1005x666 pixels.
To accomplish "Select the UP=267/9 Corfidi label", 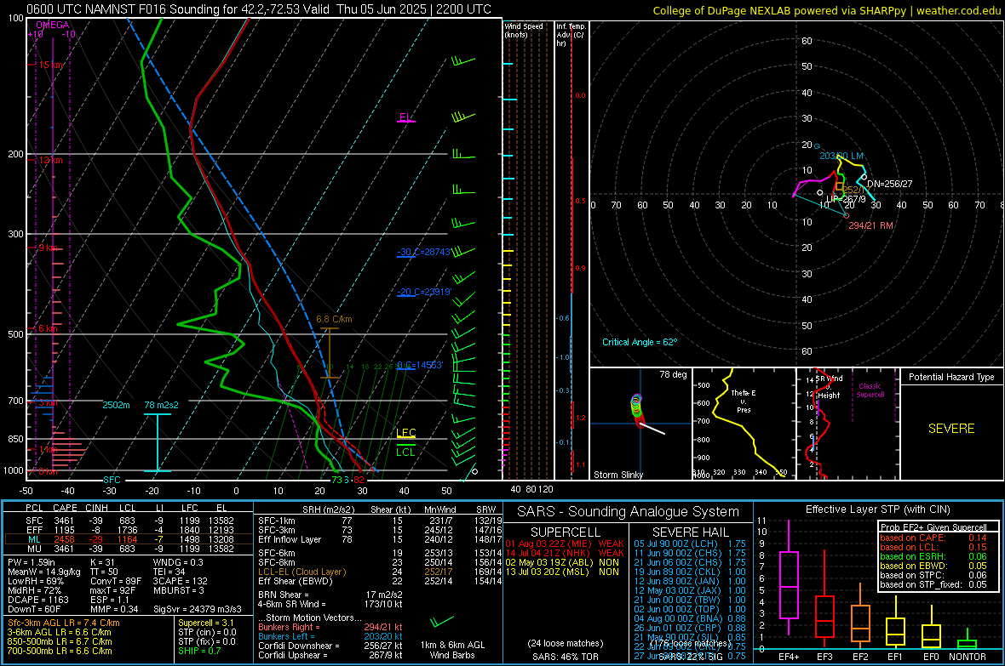I will point(846,199).
